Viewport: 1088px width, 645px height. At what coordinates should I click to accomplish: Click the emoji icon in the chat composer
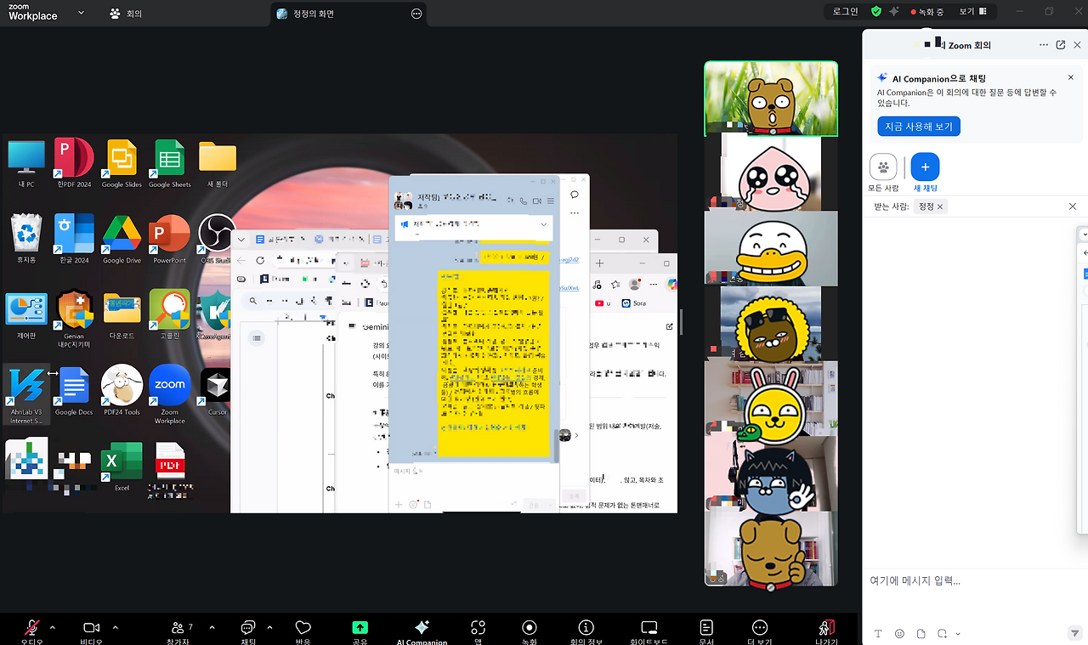[x=899, y=633]
